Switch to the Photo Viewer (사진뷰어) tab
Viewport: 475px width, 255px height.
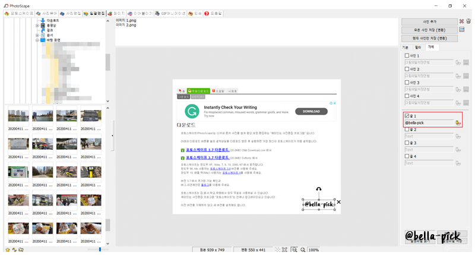click(x=47, y=14)
